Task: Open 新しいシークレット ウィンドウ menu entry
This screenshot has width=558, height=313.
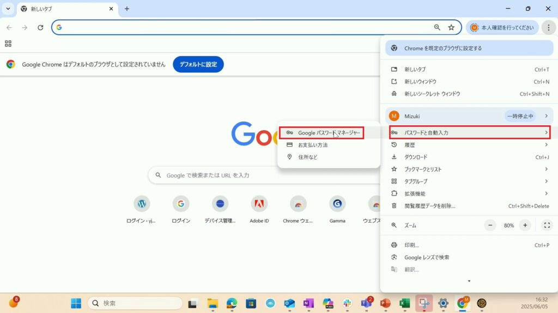Action: [469, 94]
